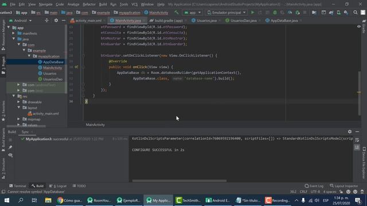Expand the drawable folder

[x=19, y=102]
